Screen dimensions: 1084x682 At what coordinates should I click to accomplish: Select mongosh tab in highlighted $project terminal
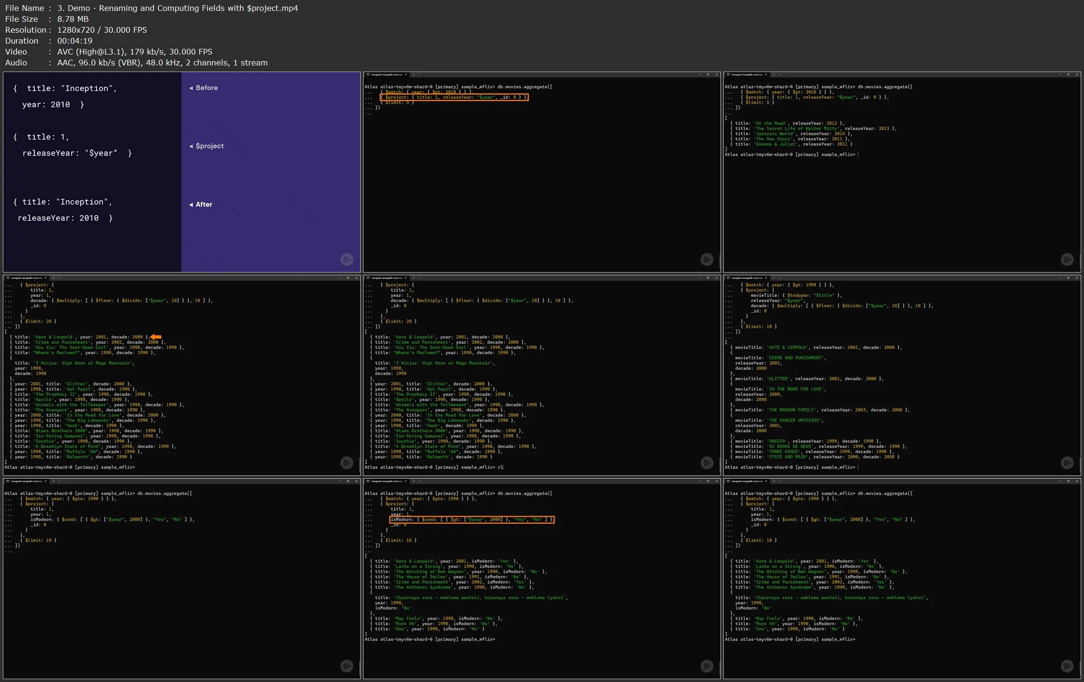coord(387,74)
